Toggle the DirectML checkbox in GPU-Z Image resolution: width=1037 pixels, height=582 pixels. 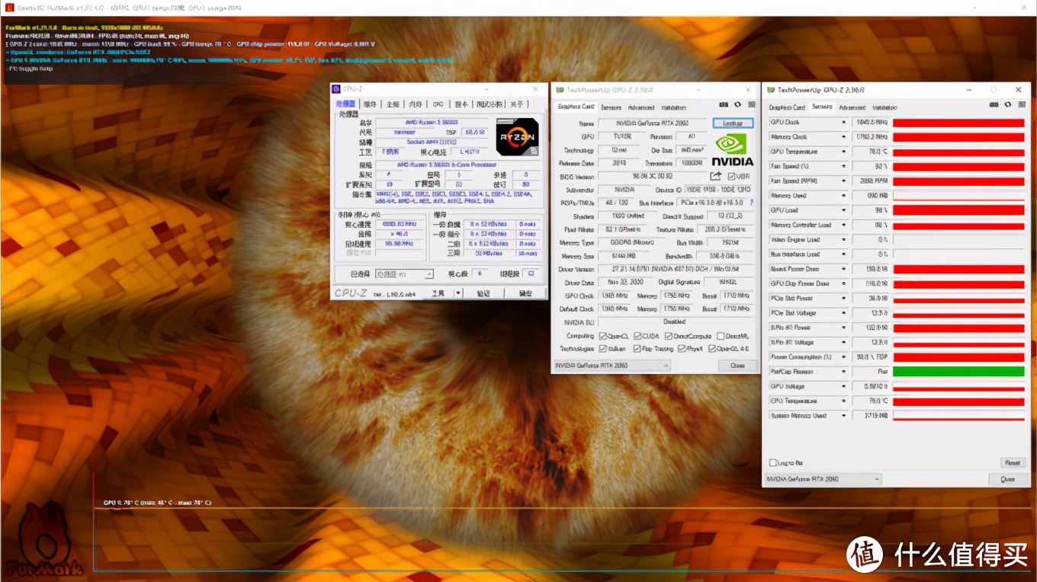(x=721, y=336)
